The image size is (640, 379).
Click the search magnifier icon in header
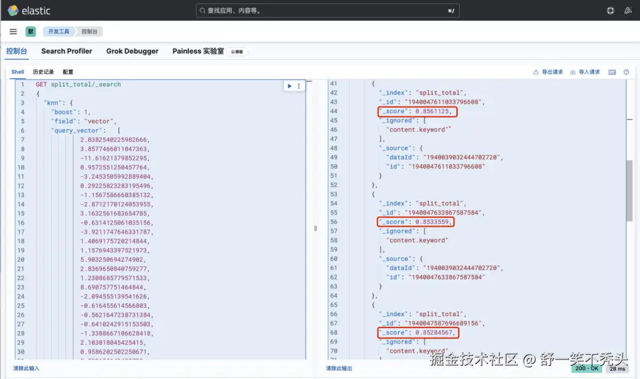[202, 11]
